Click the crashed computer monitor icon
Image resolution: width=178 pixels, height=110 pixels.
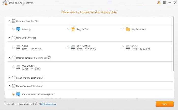[x=18, y=94]
